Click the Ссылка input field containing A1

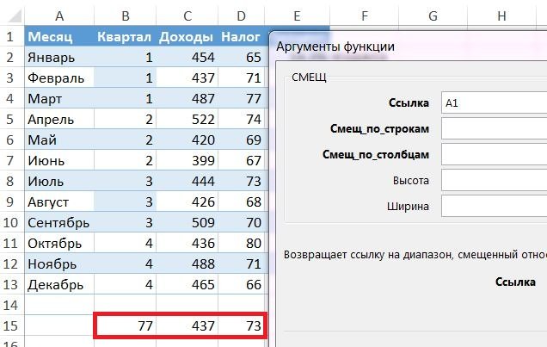(x=493, y=102)
